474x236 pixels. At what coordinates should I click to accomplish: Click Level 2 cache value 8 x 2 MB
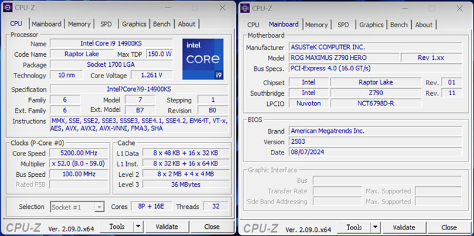pyautogui.click(x=186, y=174)
